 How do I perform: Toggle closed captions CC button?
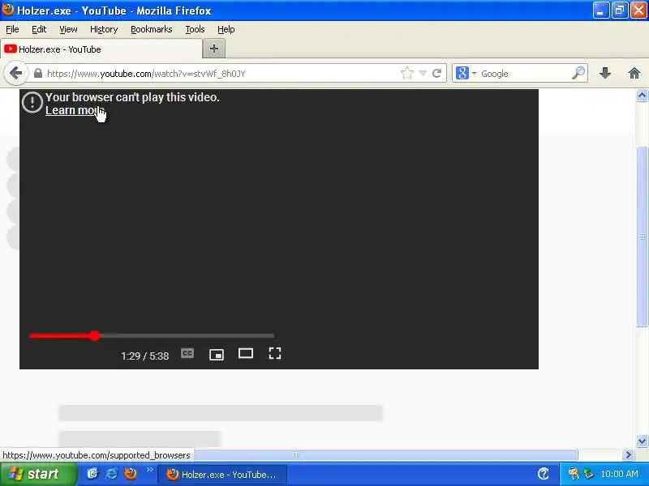point(187,353)
